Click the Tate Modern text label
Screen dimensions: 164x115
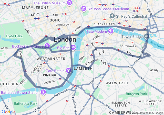tap(97, 31)
